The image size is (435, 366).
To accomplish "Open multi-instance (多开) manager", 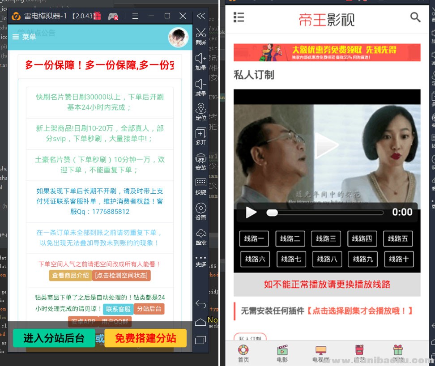I will [x=201, y=133].
